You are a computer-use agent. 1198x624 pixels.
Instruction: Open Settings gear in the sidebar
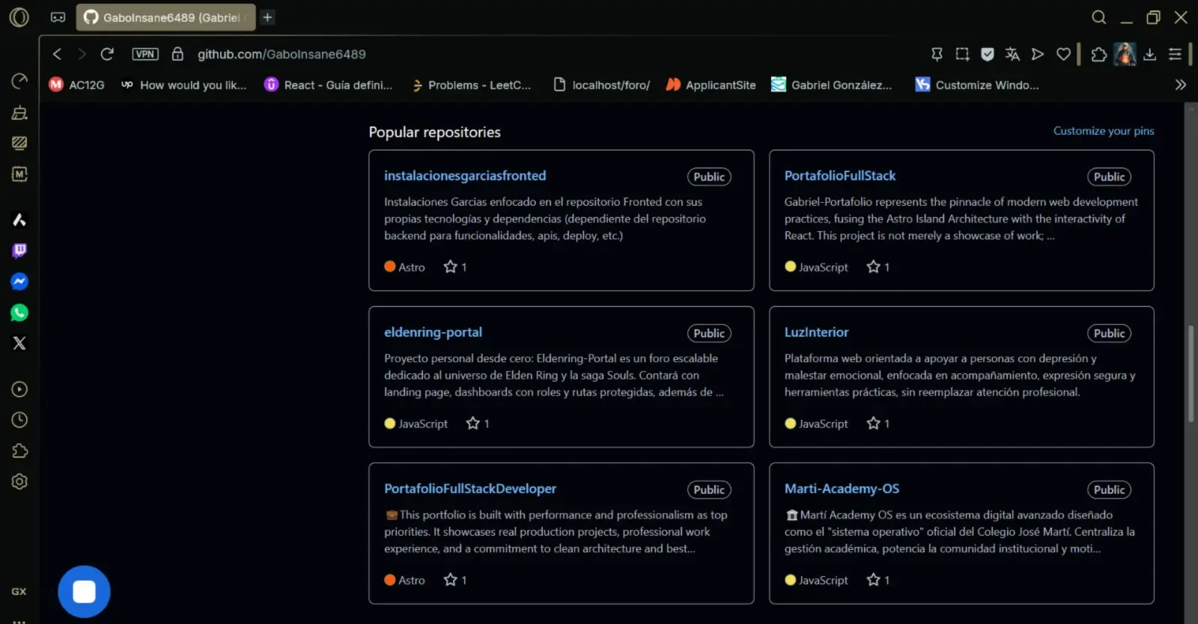click(x=19, y=482)
